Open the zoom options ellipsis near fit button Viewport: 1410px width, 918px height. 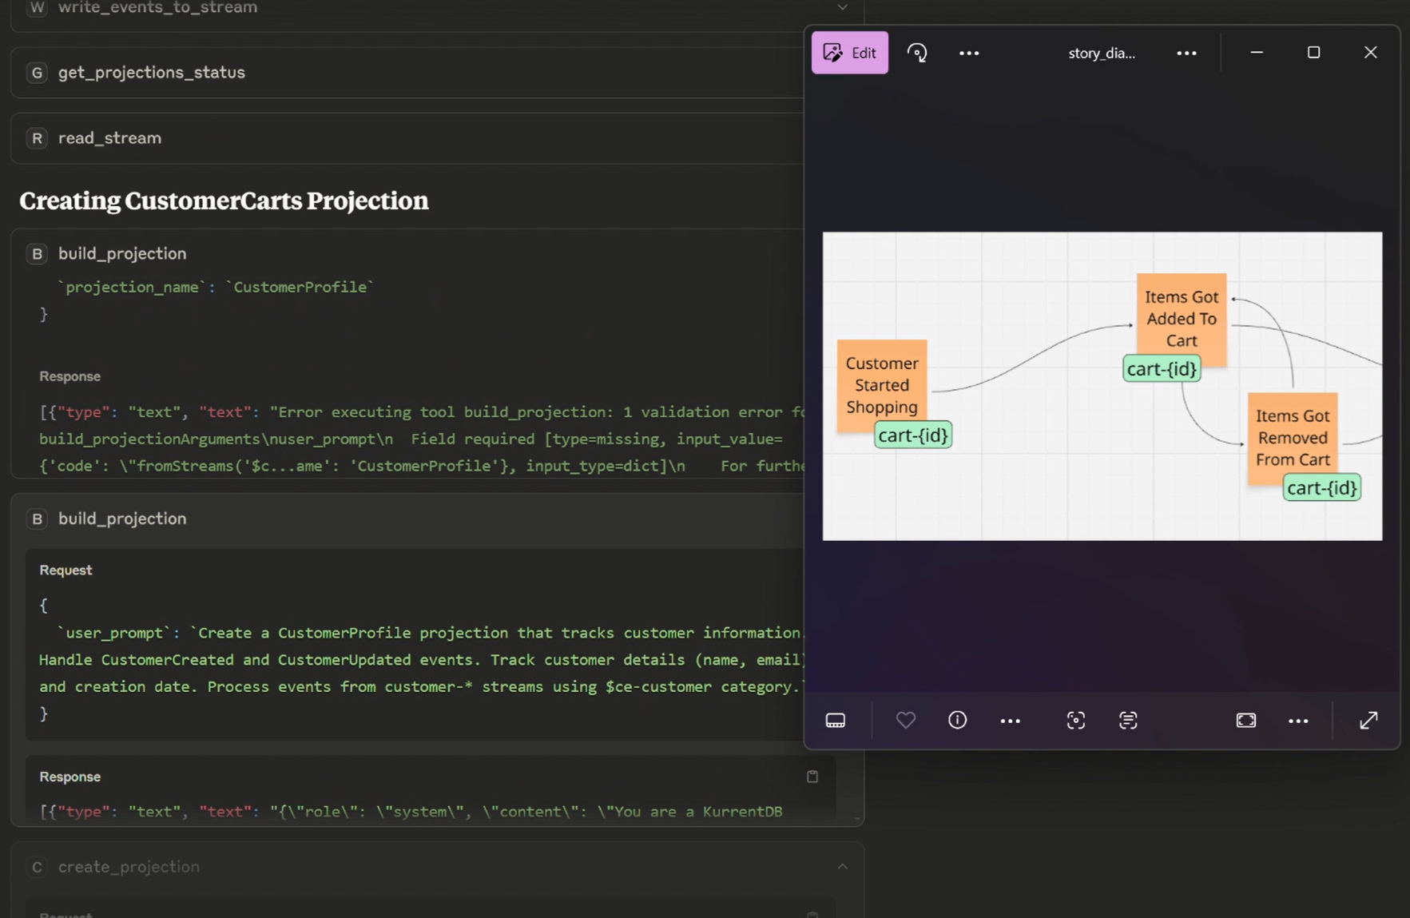[1298, 720]
